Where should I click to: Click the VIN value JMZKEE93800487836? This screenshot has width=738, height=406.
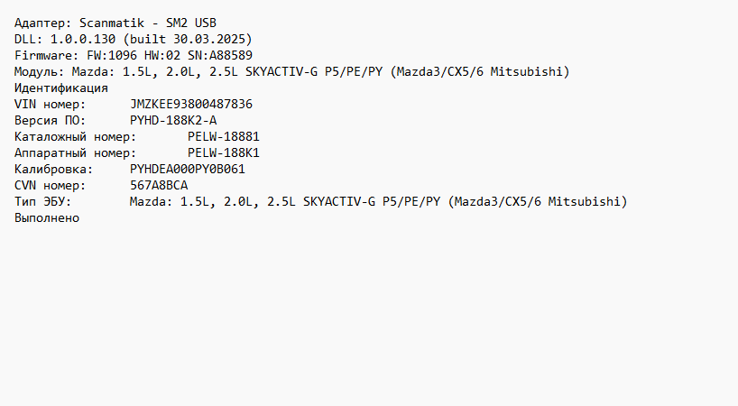pos(191,104)
